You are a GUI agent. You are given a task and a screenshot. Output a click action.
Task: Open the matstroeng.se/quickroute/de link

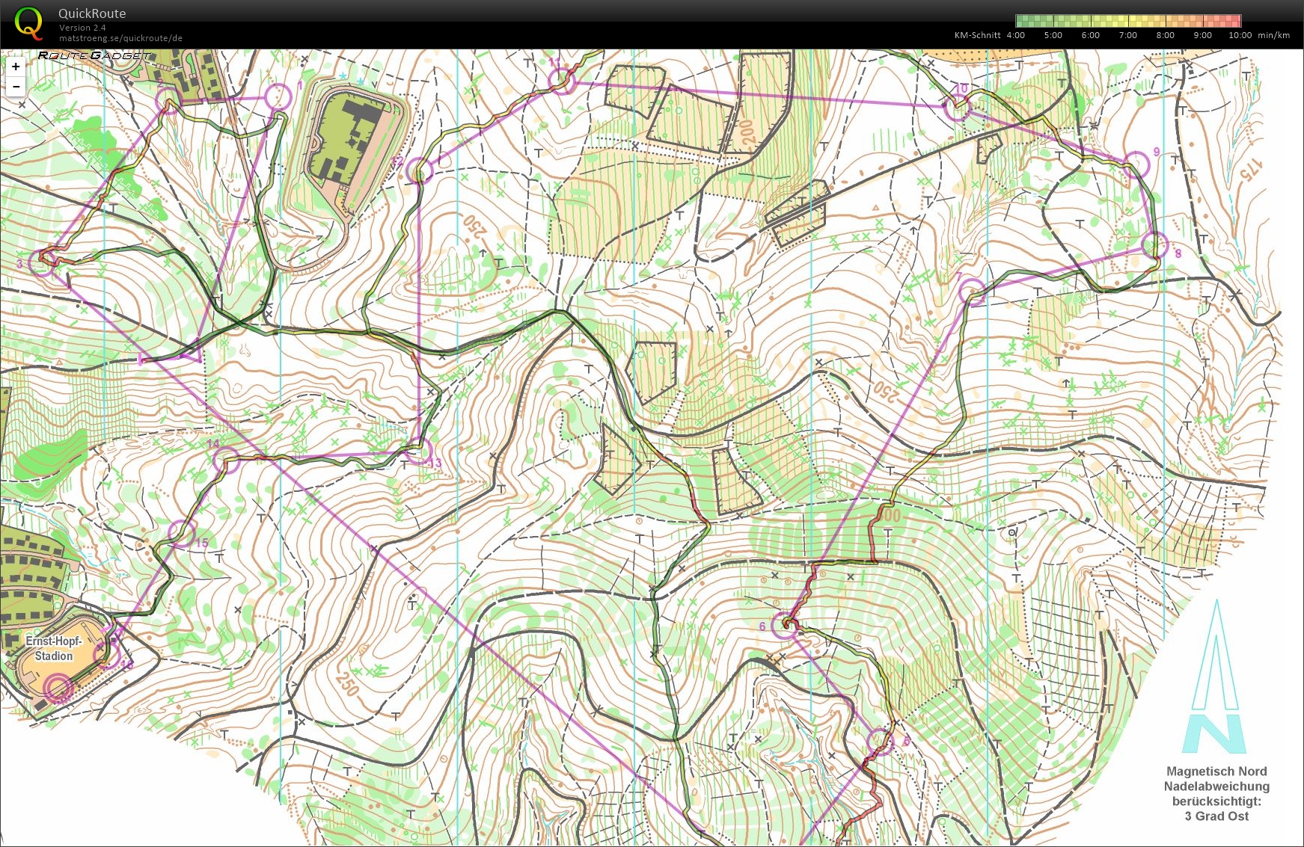pyautogui.click(x=120, y=38)
